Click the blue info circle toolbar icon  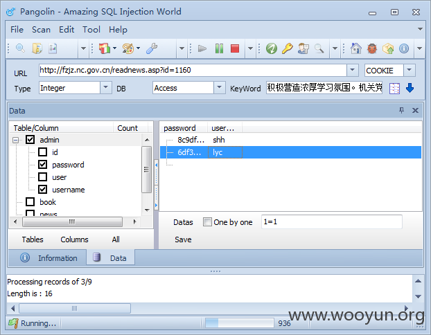[404, 48]
